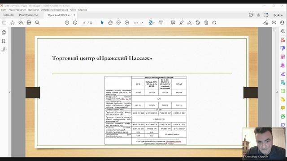
Task: Click the trash delete page icon
Action: 206,23
